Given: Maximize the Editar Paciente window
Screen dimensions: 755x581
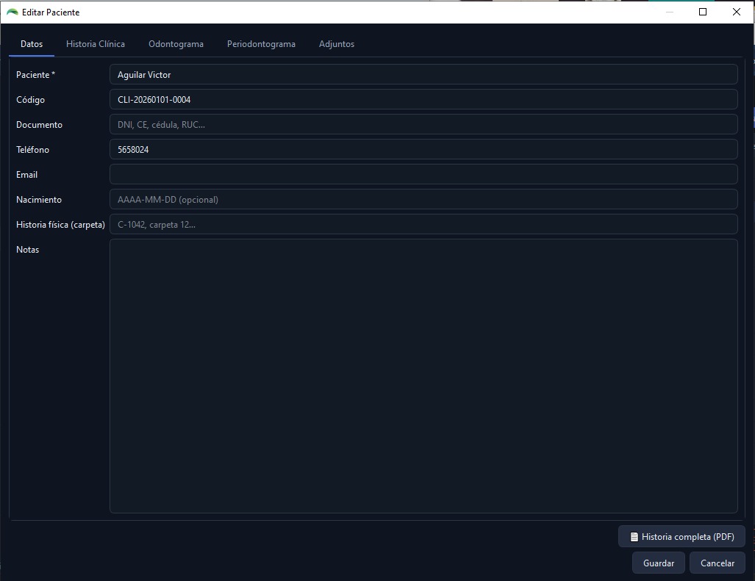Looking at the screenshot, I should [703, 12].
